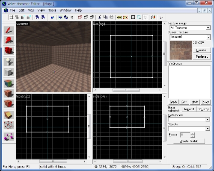Click the brick texture preview thumbnail
This screenshot has height=171, width=214.
click(181, 50)
